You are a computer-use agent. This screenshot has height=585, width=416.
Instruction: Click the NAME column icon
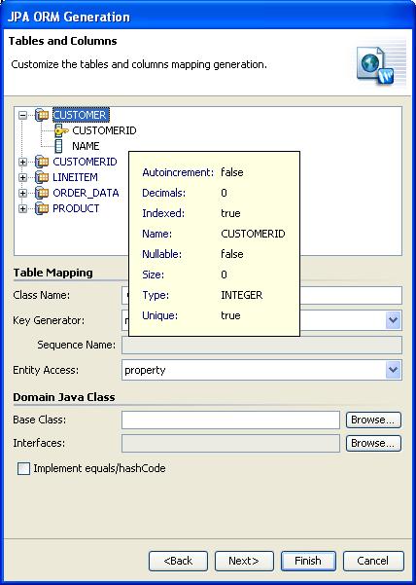(x=58, y=146)
